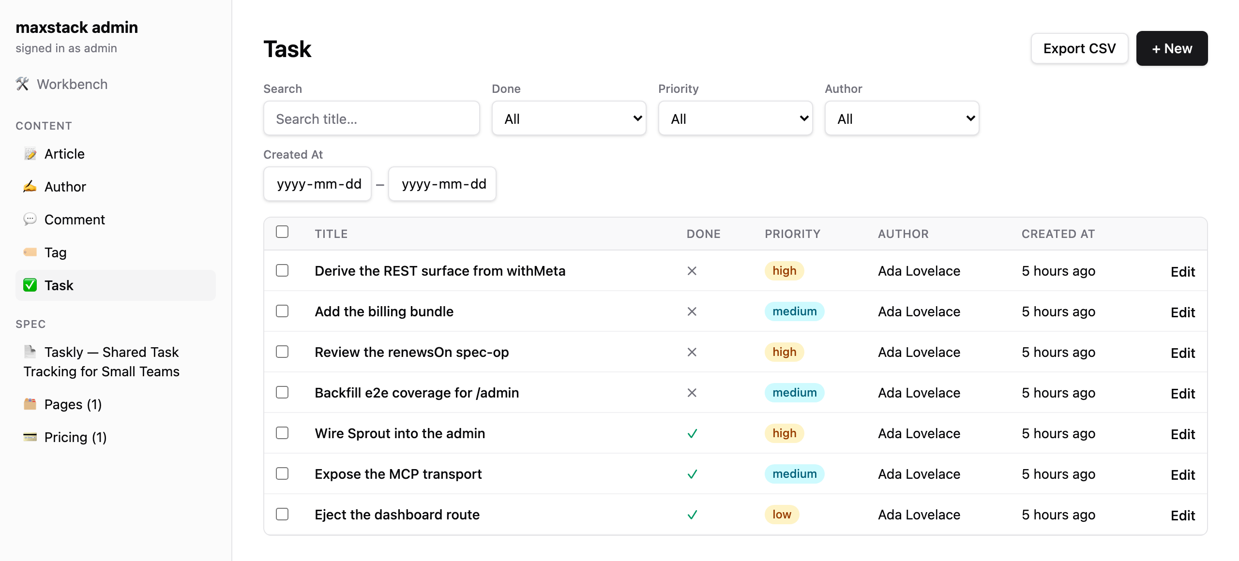Image resolution: width=1239 pixels, height=561 pixels.
Task: Select the Review the renewsOn spec-op row checkbox
Action: (x=282, y=352)
